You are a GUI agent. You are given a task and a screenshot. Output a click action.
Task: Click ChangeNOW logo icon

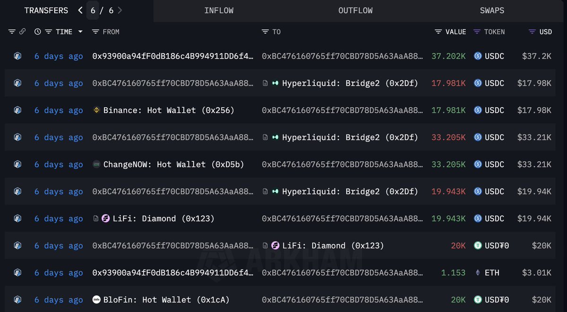pos(96,164)
